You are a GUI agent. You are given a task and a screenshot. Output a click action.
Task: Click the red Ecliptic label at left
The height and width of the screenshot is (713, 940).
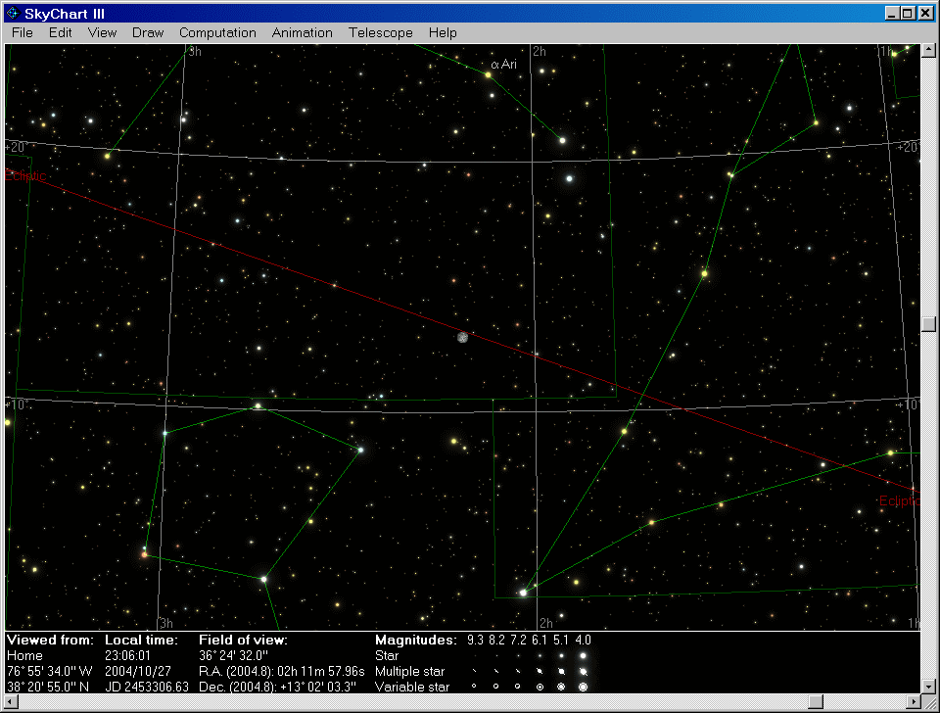tap(26, 175)
